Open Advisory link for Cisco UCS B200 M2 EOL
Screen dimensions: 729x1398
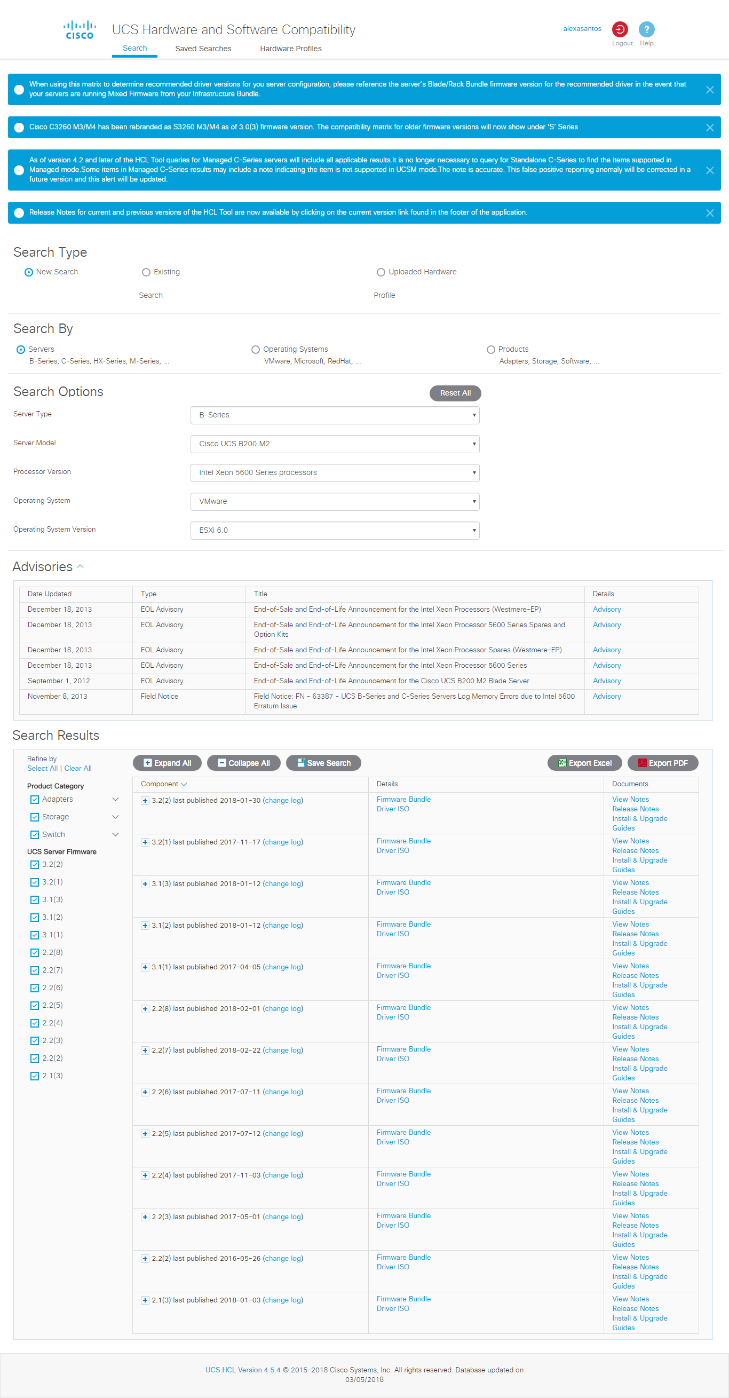click(x=606, y=681)
